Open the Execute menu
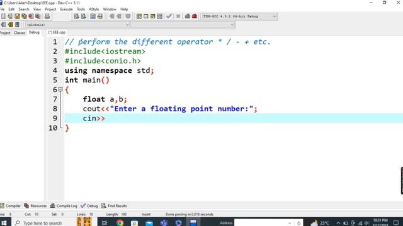This screenshot has width=403, height=226. (66, 9)
